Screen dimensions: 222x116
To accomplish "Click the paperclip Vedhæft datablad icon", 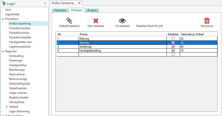I will [69, 21].
